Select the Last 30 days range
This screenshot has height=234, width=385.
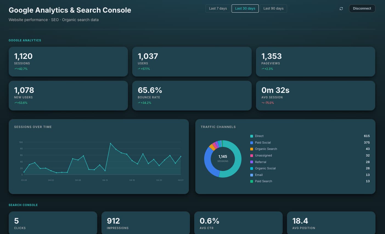pos(245,8)
